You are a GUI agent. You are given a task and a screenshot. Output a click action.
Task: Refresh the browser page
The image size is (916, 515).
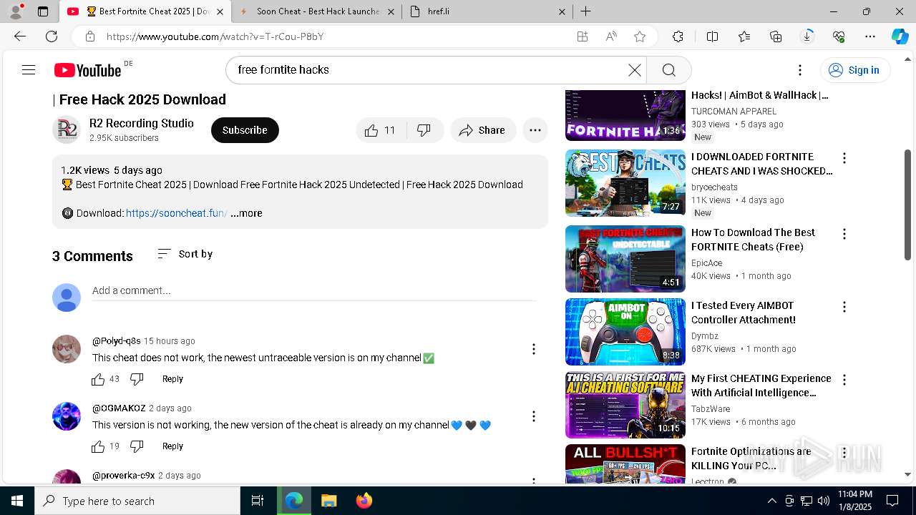(x=52, y=36)
